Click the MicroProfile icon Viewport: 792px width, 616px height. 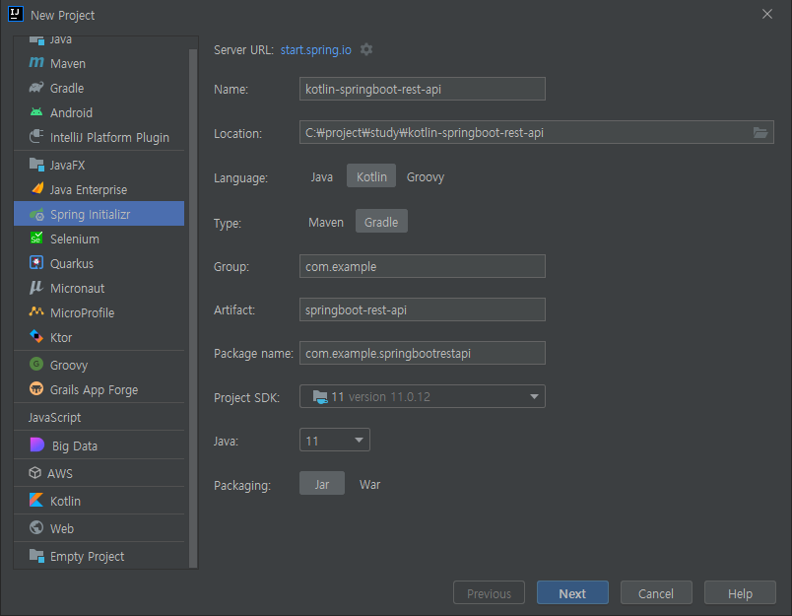tap(36, 311)
